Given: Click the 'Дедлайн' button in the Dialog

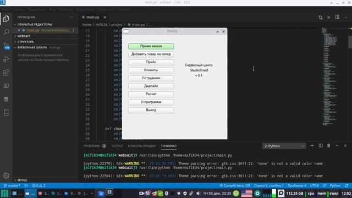Looking at the screenshot, I should (x=151, y=86).
